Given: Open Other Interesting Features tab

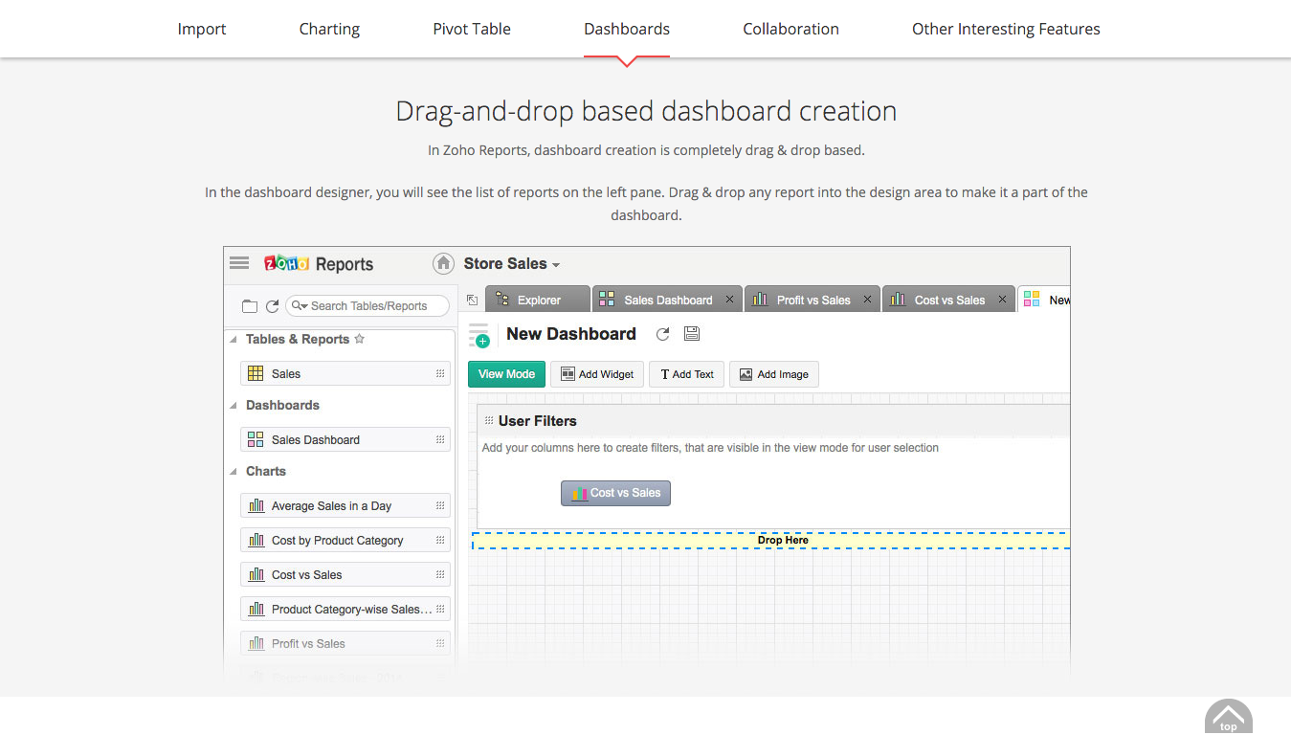Looking at the screenshot, I should click(x=1006, y=29).
